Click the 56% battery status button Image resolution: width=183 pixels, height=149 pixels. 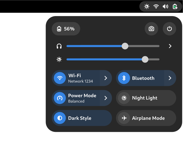(66, 29)
